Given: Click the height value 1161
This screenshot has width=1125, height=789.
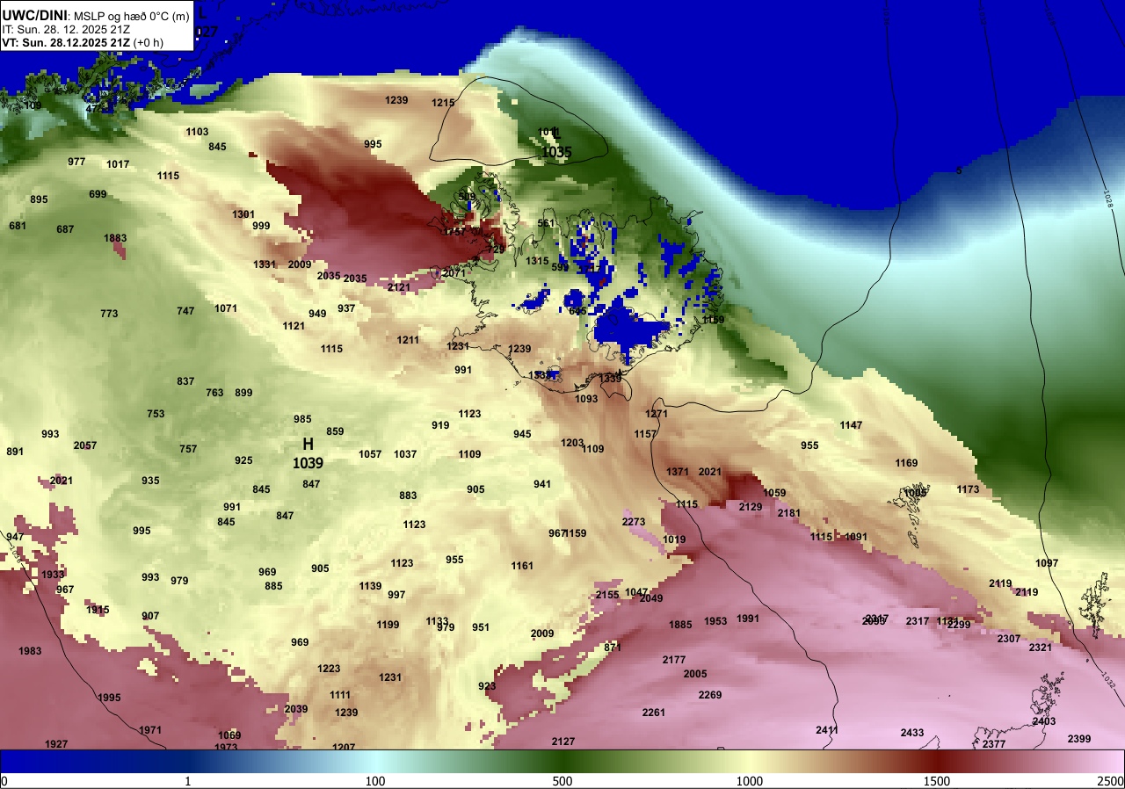Looking at the screenshot, I should click(522, 566).
